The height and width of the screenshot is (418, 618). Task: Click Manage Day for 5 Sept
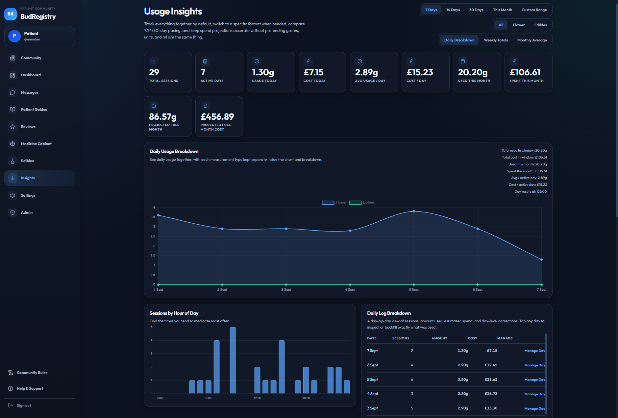[534, 380]
